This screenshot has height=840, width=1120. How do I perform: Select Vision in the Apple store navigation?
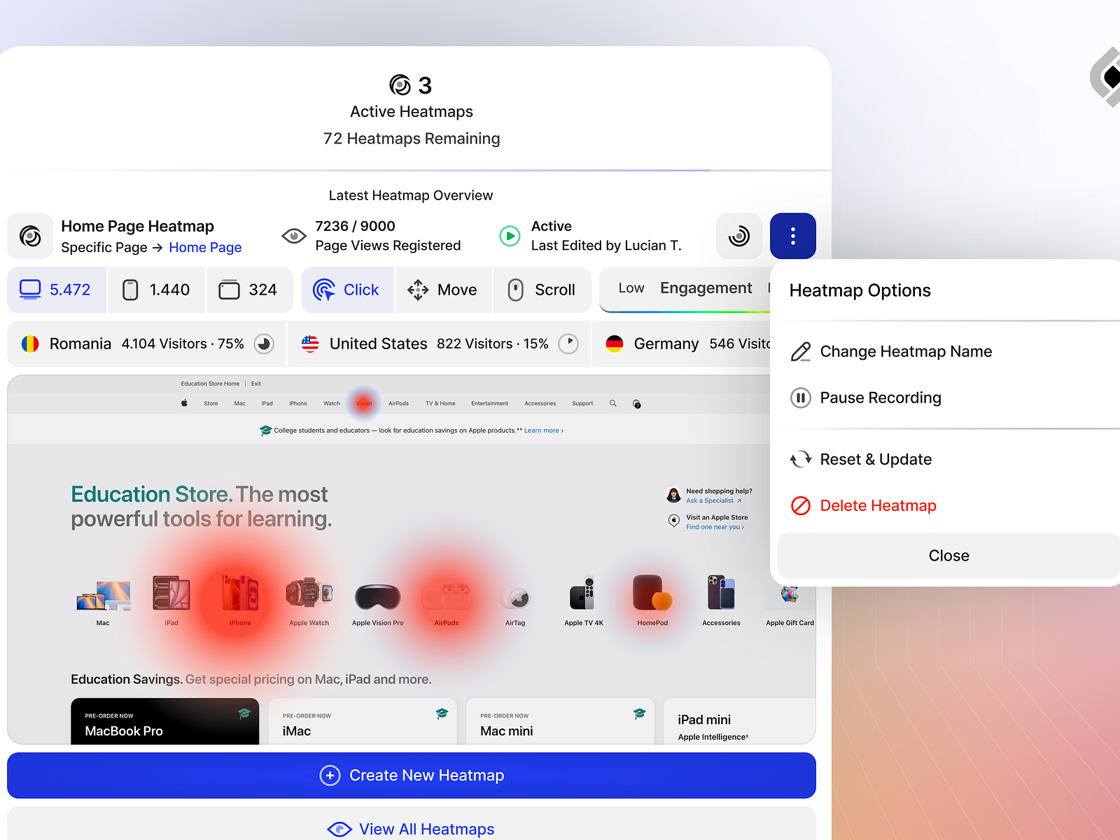(363, 403)
